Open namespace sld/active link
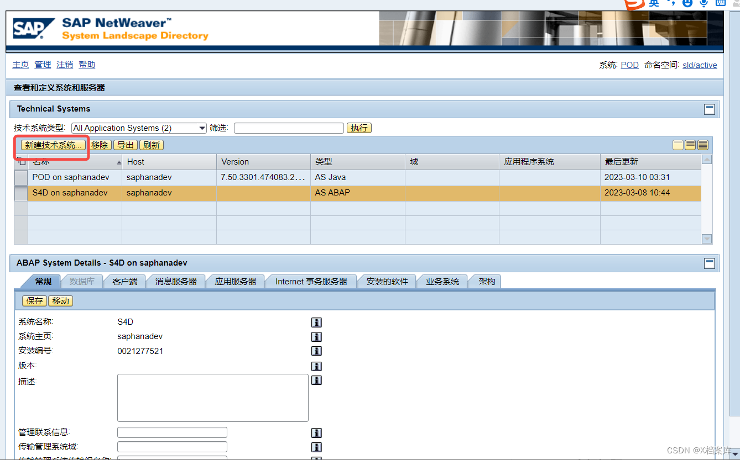This screenshot has width=740, height=460. click(700, 65)
